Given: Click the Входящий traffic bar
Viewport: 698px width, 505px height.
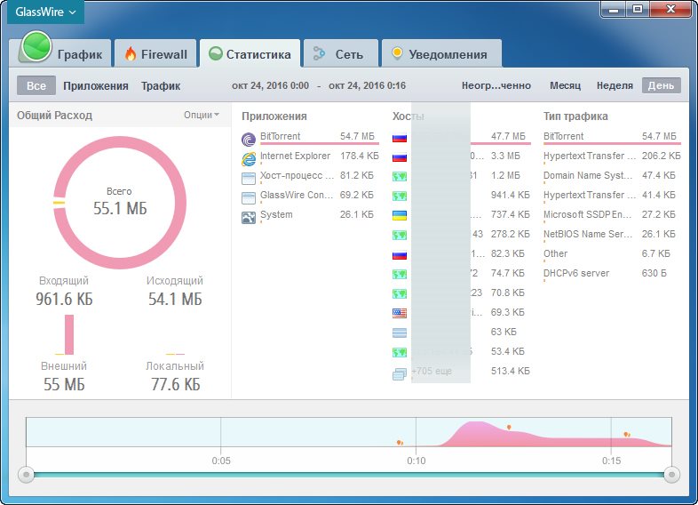Looking at the screenshot, I should [69, 334].
